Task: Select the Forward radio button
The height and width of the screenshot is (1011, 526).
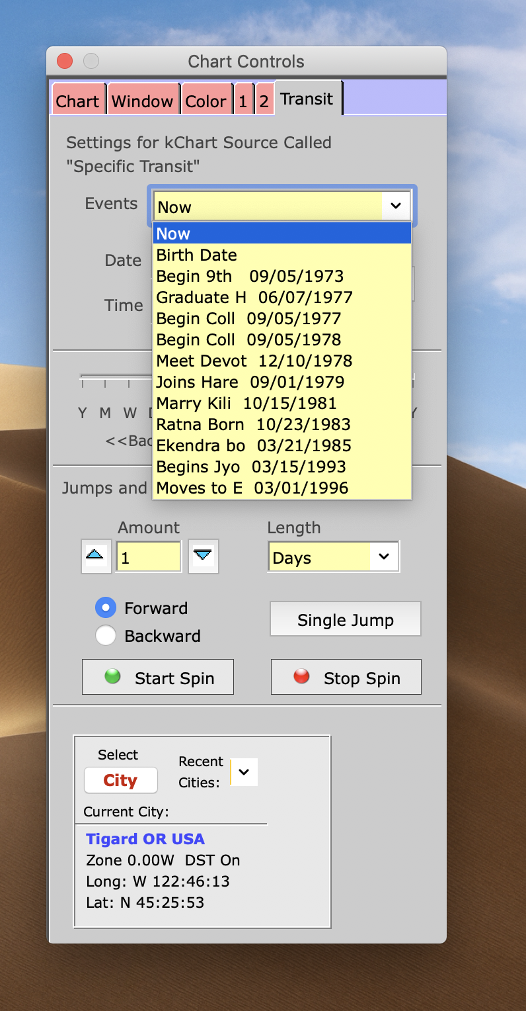Action: [106, 608]
